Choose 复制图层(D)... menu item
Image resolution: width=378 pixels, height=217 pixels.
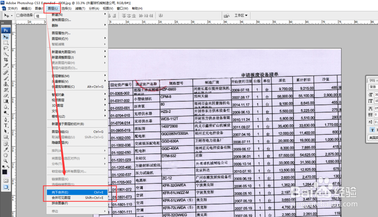click(x=77, y=20)
